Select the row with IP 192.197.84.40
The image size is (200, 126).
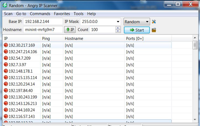(87, 91)
